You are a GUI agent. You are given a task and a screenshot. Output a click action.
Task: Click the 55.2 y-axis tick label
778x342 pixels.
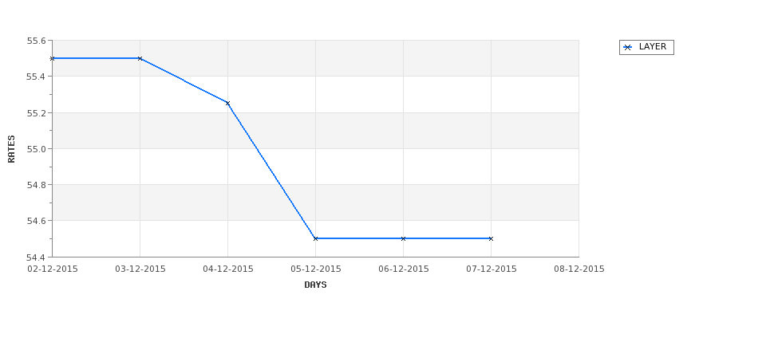(36, 113)
